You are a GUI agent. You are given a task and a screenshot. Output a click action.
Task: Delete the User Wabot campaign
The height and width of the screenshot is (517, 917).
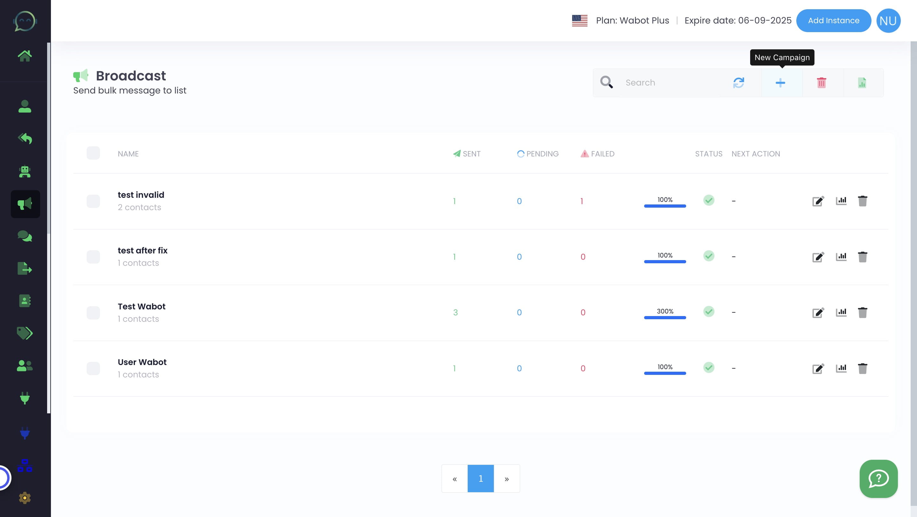863,369
